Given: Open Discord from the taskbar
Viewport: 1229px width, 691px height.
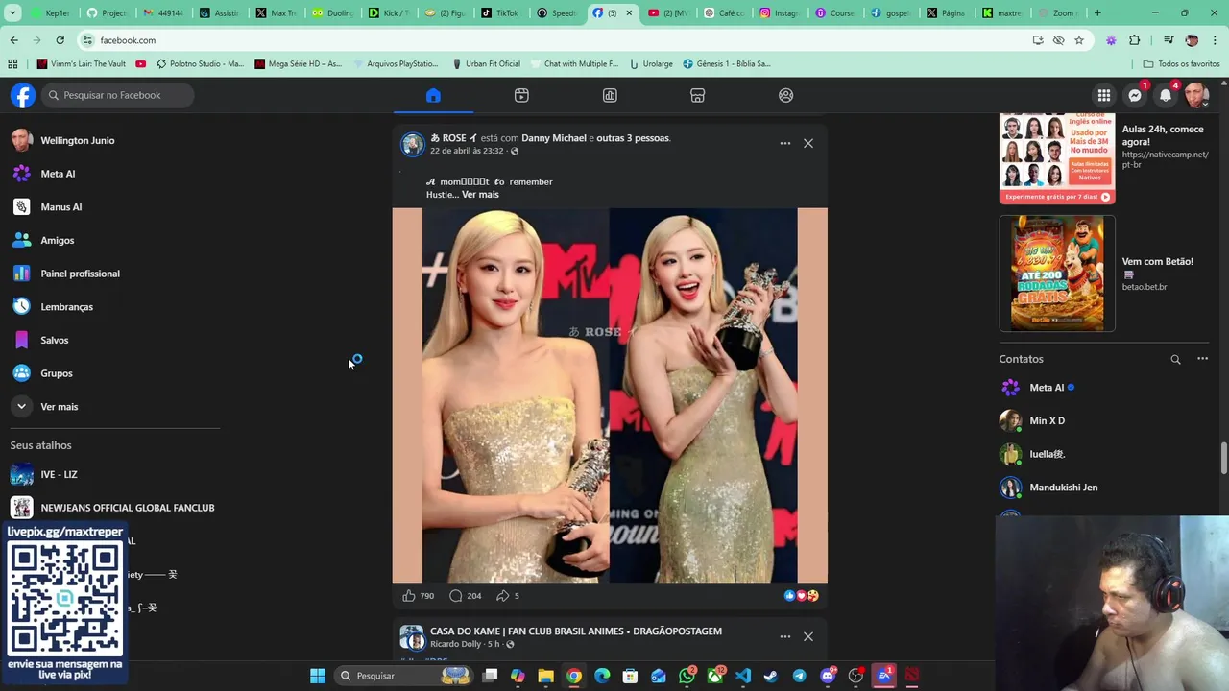Looking at the screenshot, I should [828, 676].
